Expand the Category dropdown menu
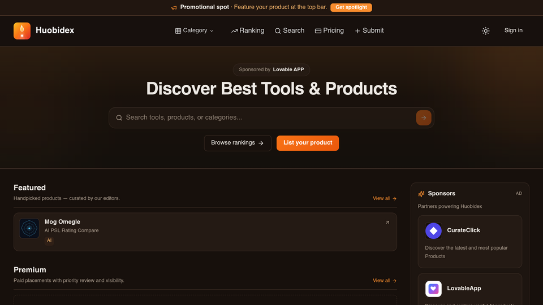Screen dimensions: 543x305 click(x=194, y=30)
